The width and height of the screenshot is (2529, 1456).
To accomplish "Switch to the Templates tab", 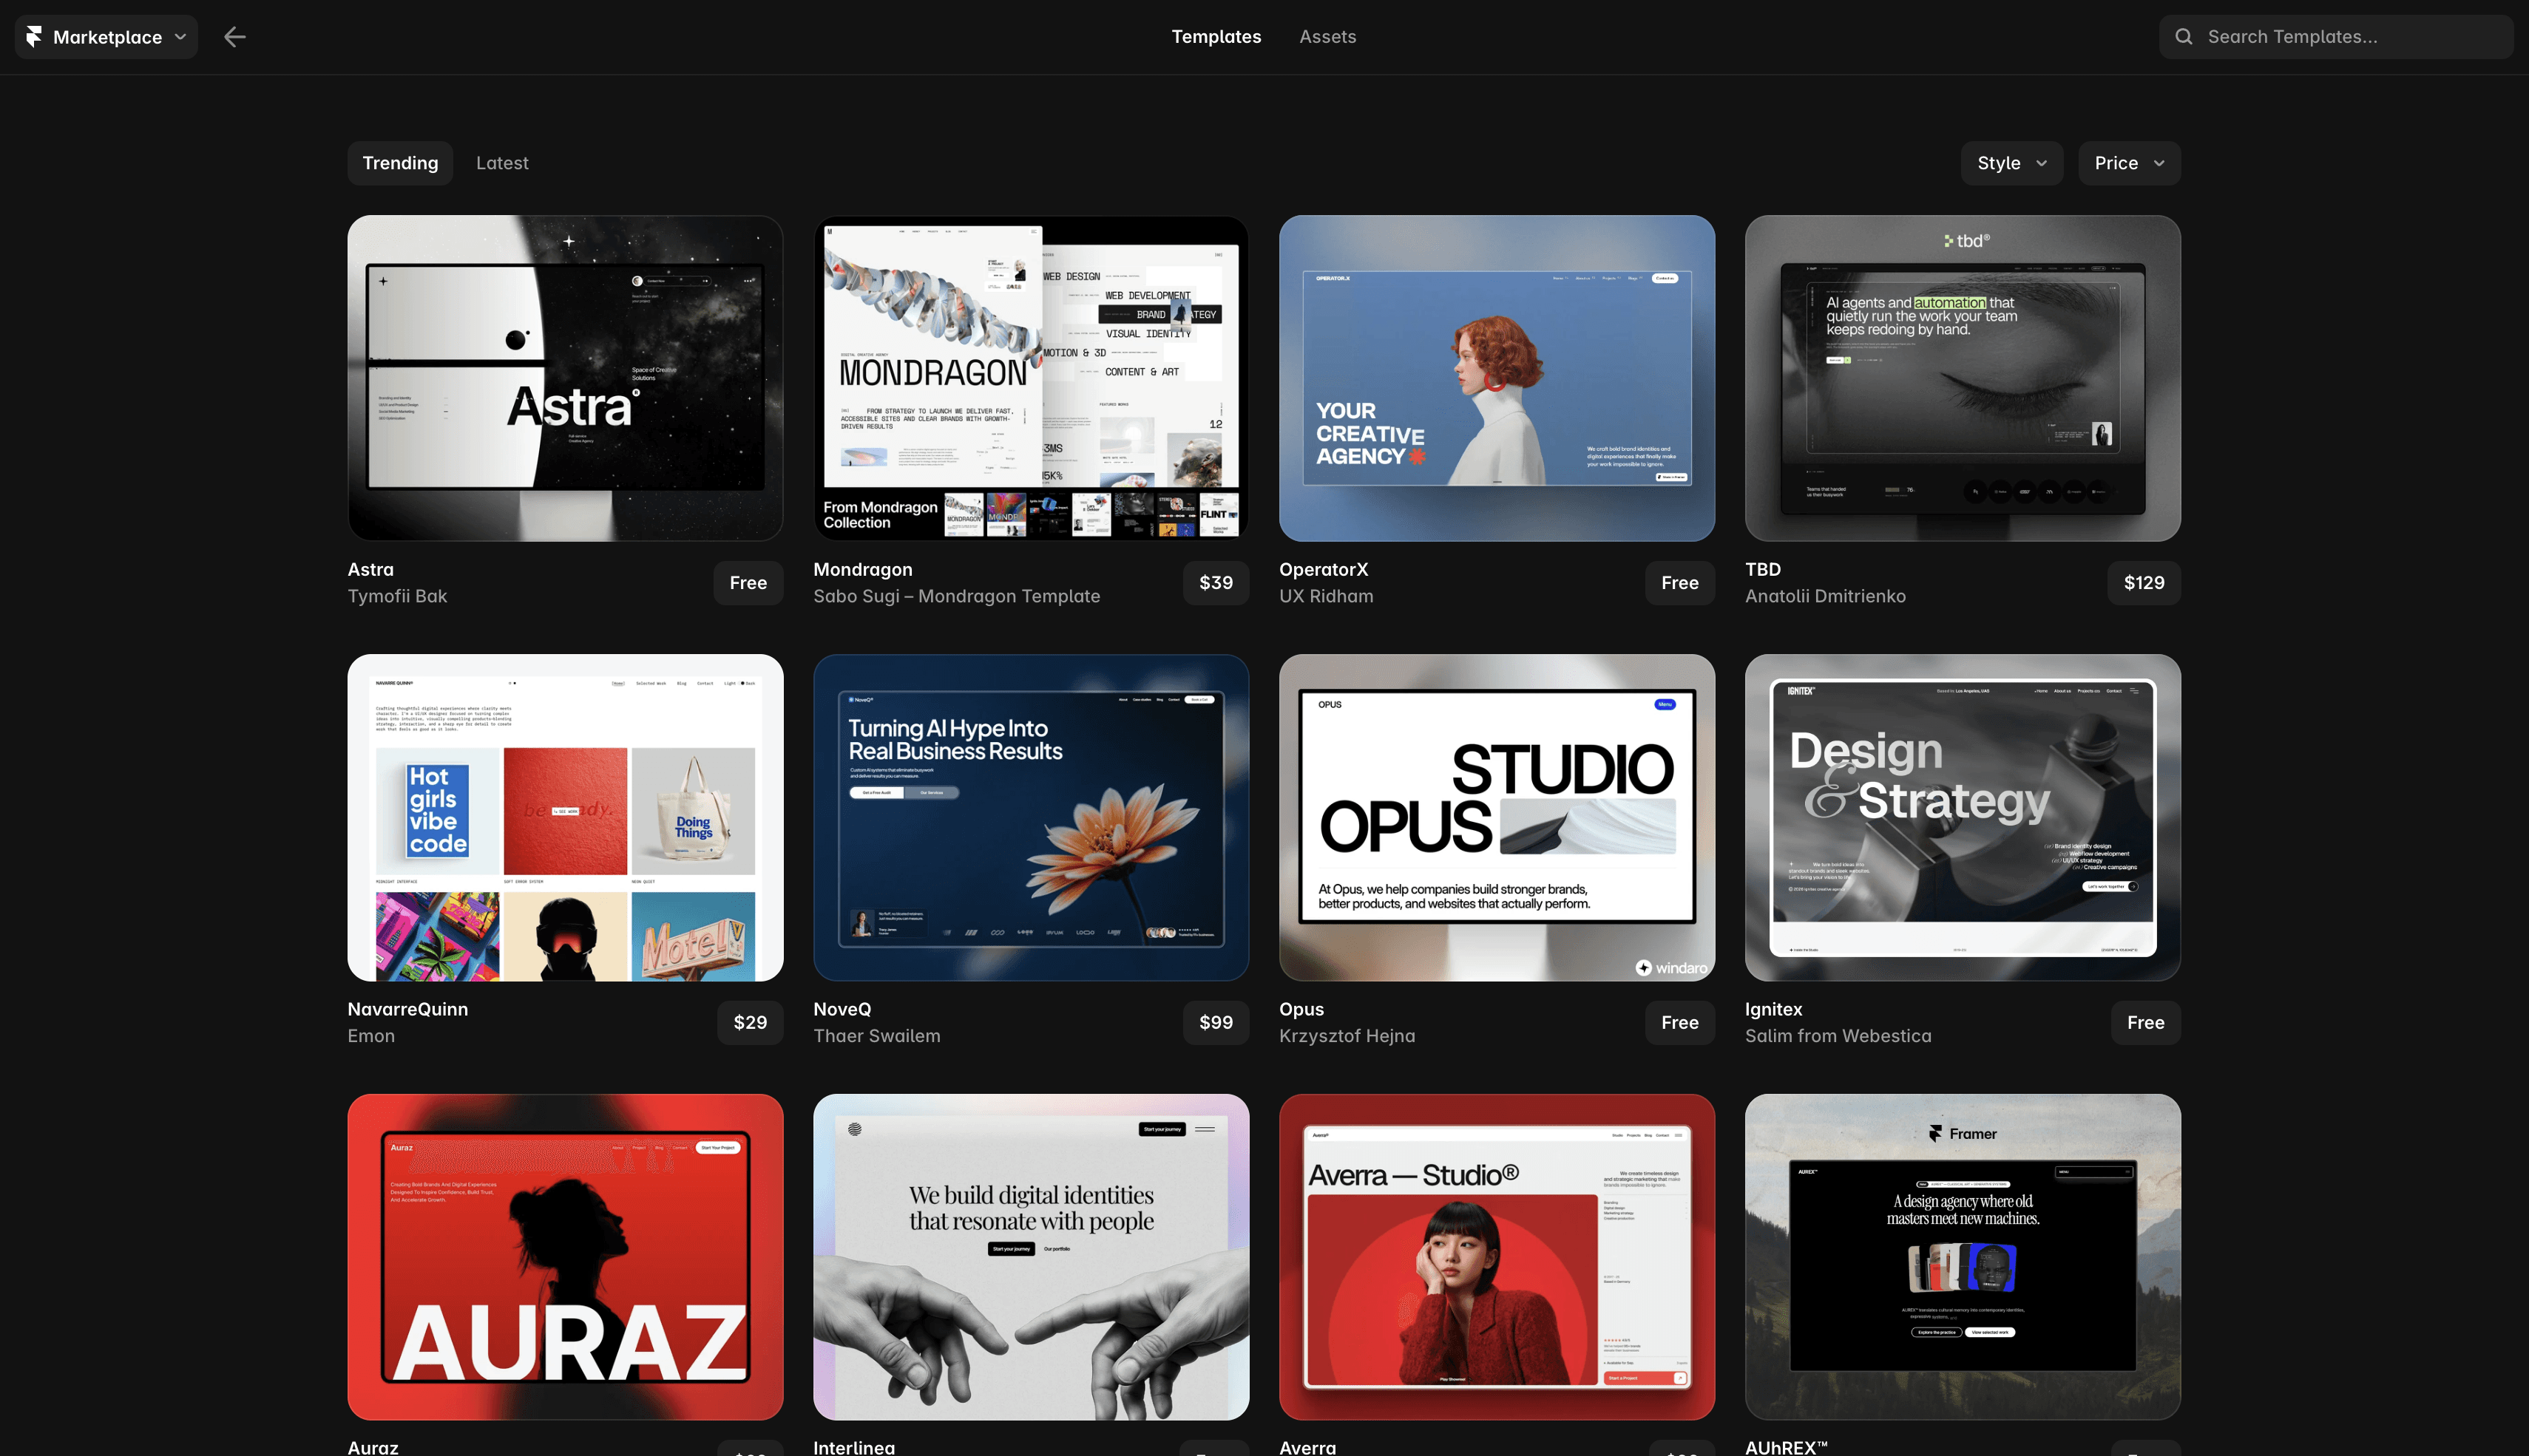I will pos(1216,37).
